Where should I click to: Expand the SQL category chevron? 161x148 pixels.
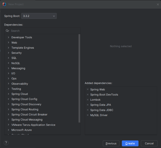tap(8, 58)
